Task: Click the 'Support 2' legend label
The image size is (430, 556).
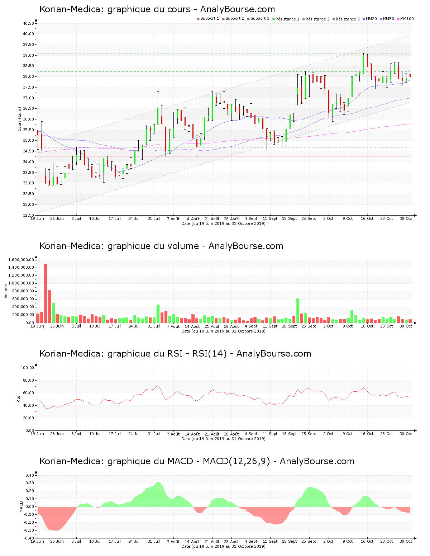Action: pos(235,19)
